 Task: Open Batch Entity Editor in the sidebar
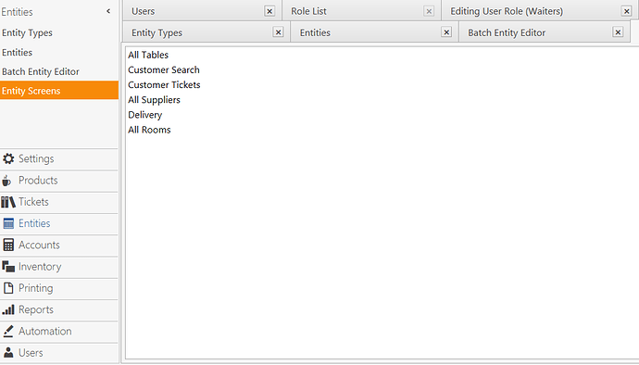[x=41, y=71]
